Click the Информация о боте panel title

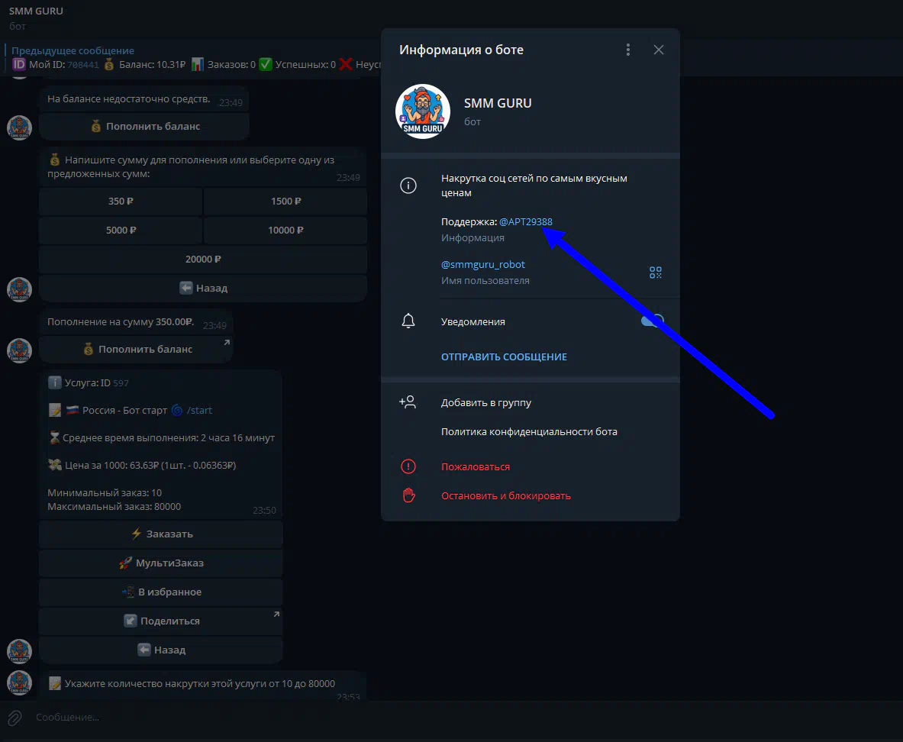click(461, 50)
